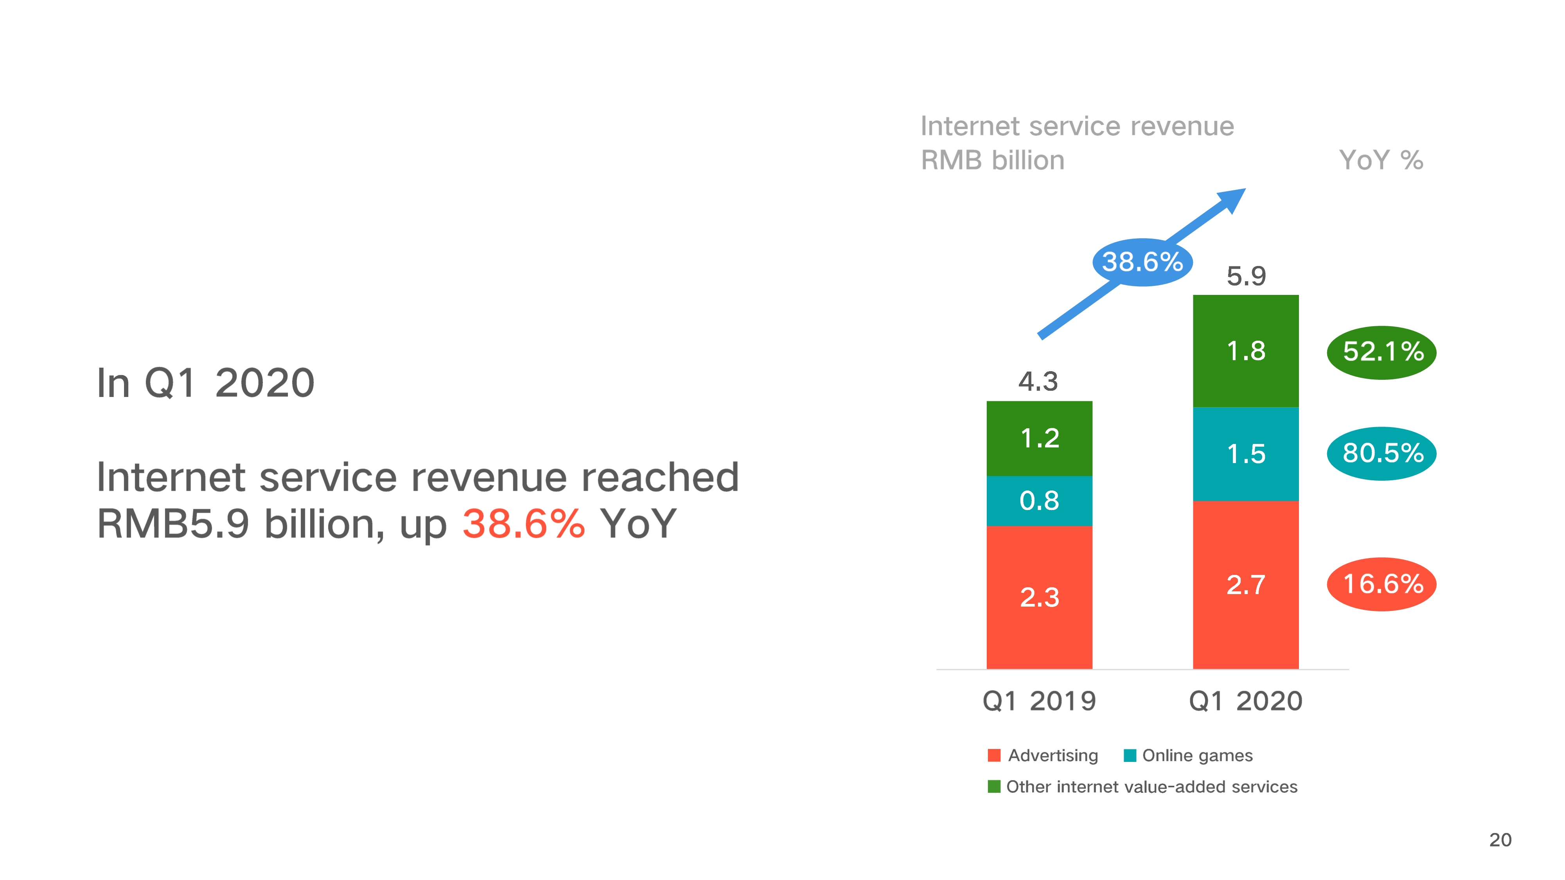
Task: Select the red 16.6% YoY badge
Action: [x=1382, y=584]
